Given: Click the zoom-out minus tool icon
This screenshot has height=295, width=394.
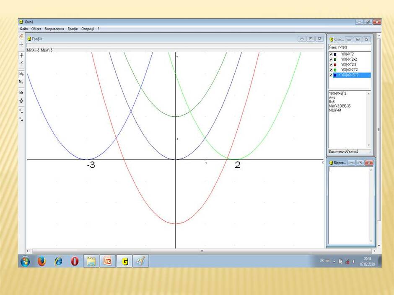Looking at the screenshot, I should pos(21,111).
